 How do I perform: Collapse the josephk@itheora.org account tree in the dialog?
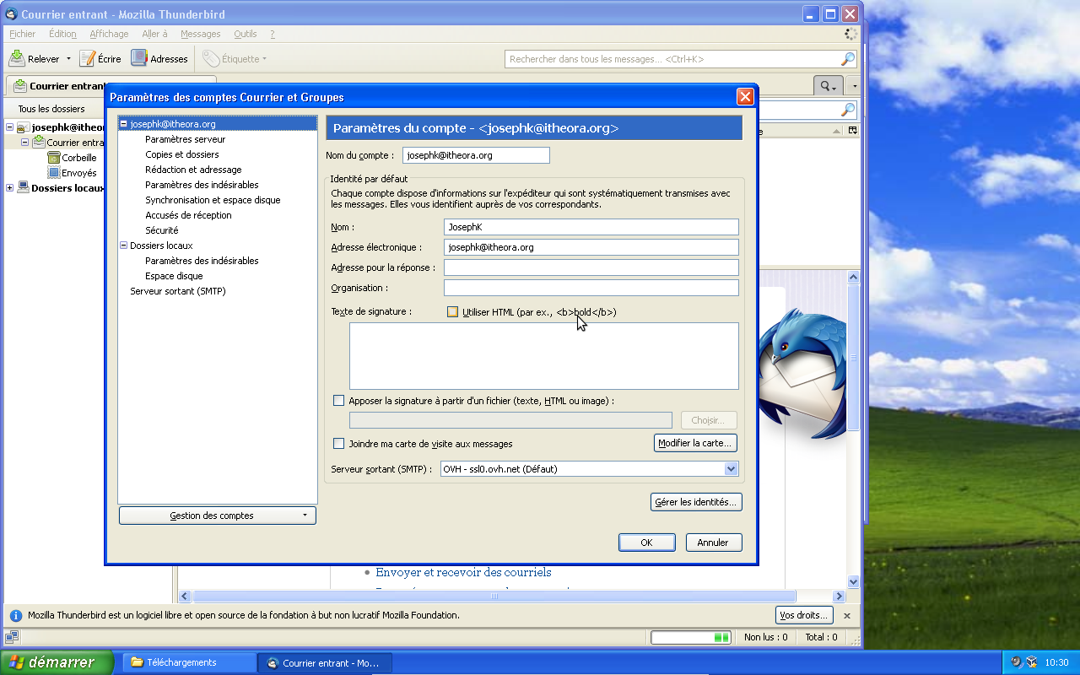[x=123, y=124]
